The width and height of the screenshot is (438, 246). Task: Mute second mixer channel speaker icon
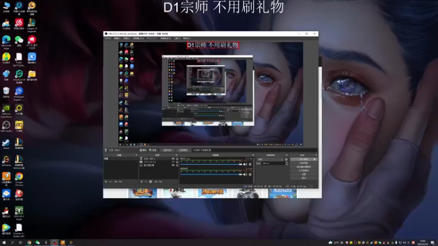245,174
